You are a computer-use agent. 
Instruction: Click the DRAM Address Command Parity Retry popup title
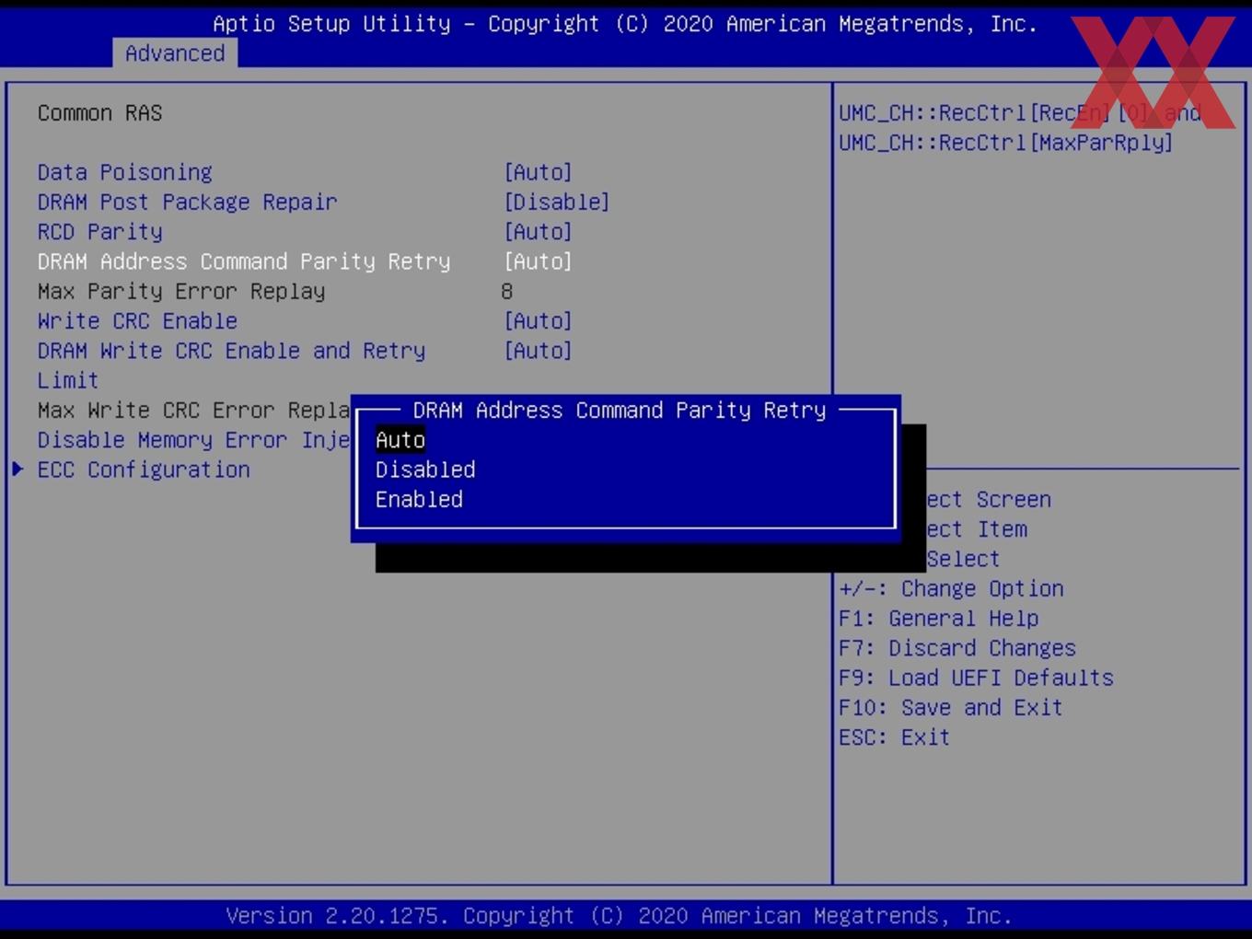point(620,410)
